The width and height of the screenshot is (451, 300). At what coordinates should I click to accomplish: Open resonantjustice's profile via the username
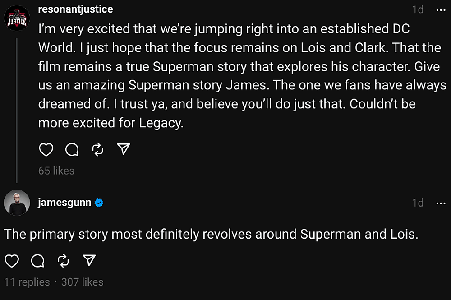[x=75, y=9]
